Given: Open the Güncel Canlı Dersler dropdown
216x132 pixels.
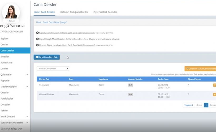Looking at the screenshot, I should (53, 68).
